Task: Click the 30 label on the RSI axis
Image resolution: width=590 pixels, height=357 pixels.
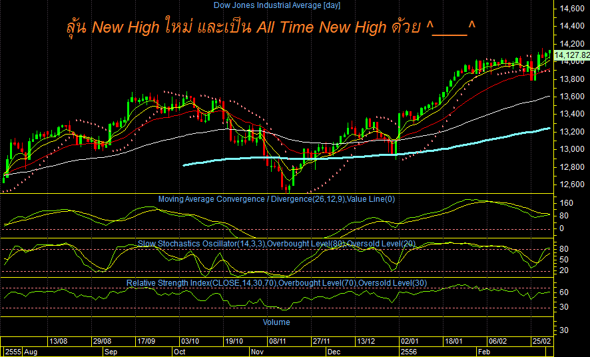Action: 563,307
